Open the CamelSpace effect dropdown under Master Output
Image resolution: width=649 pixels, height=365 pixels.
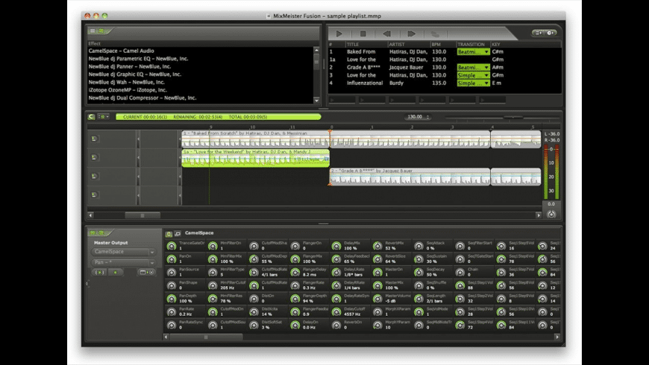pyautogui.click(x=124, y=252)
